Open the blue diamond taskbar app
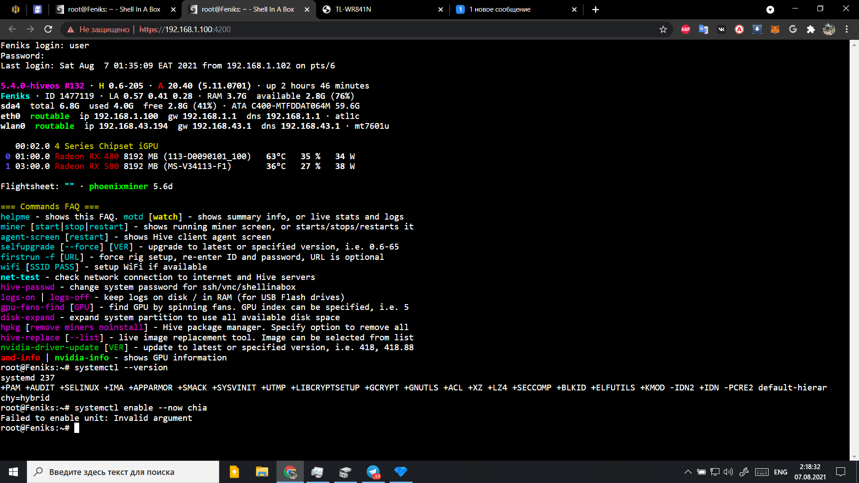 pos(400,472)
